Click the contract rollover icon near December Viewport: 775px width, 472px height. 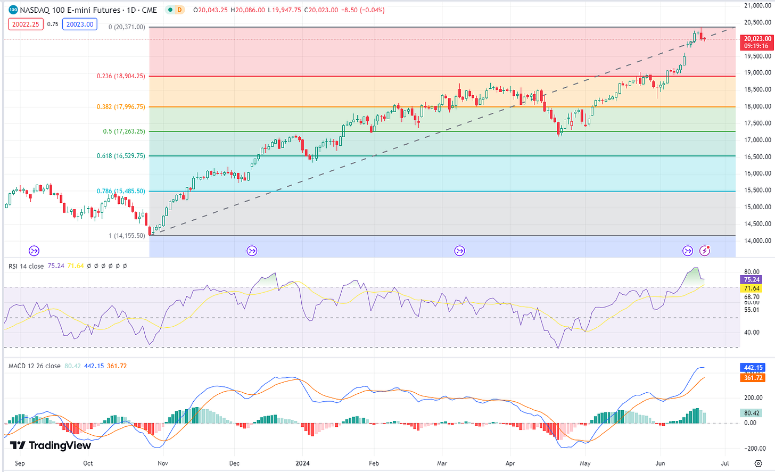pyautogui.click(x=252, y=251)
